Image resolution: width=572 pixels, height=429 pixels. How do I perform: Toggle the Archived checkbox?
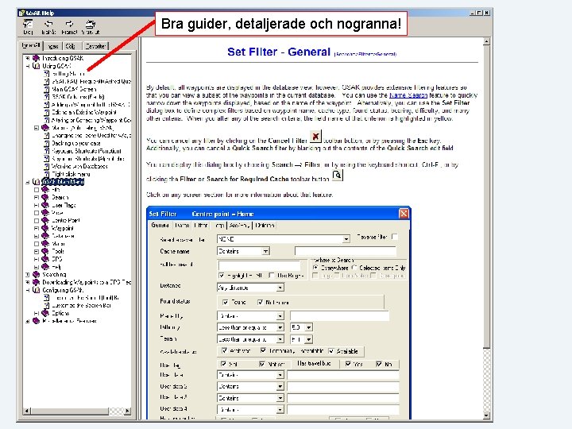pyautogui.click(x=224, y=351)
